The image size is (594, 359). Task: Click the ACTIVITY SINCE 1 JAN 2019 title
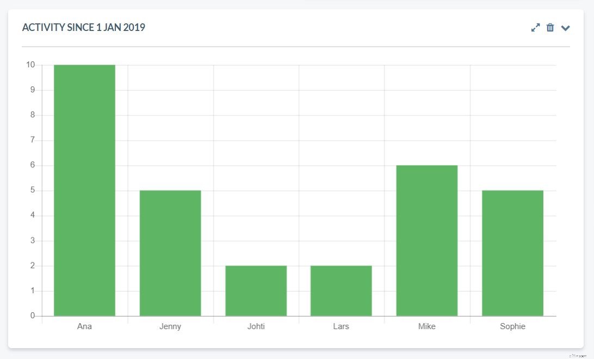coord(84,27)
